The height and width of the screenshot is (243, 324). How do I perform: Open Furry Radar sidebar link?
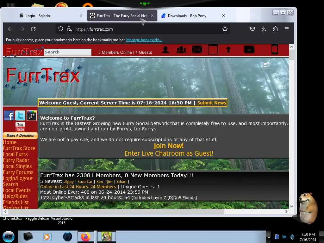click(16, 160)
